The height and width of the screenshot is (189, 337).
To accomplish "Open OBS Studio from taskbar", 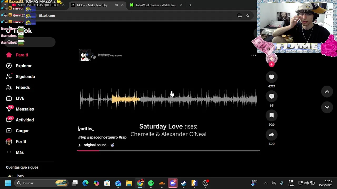I will (205, 183).
